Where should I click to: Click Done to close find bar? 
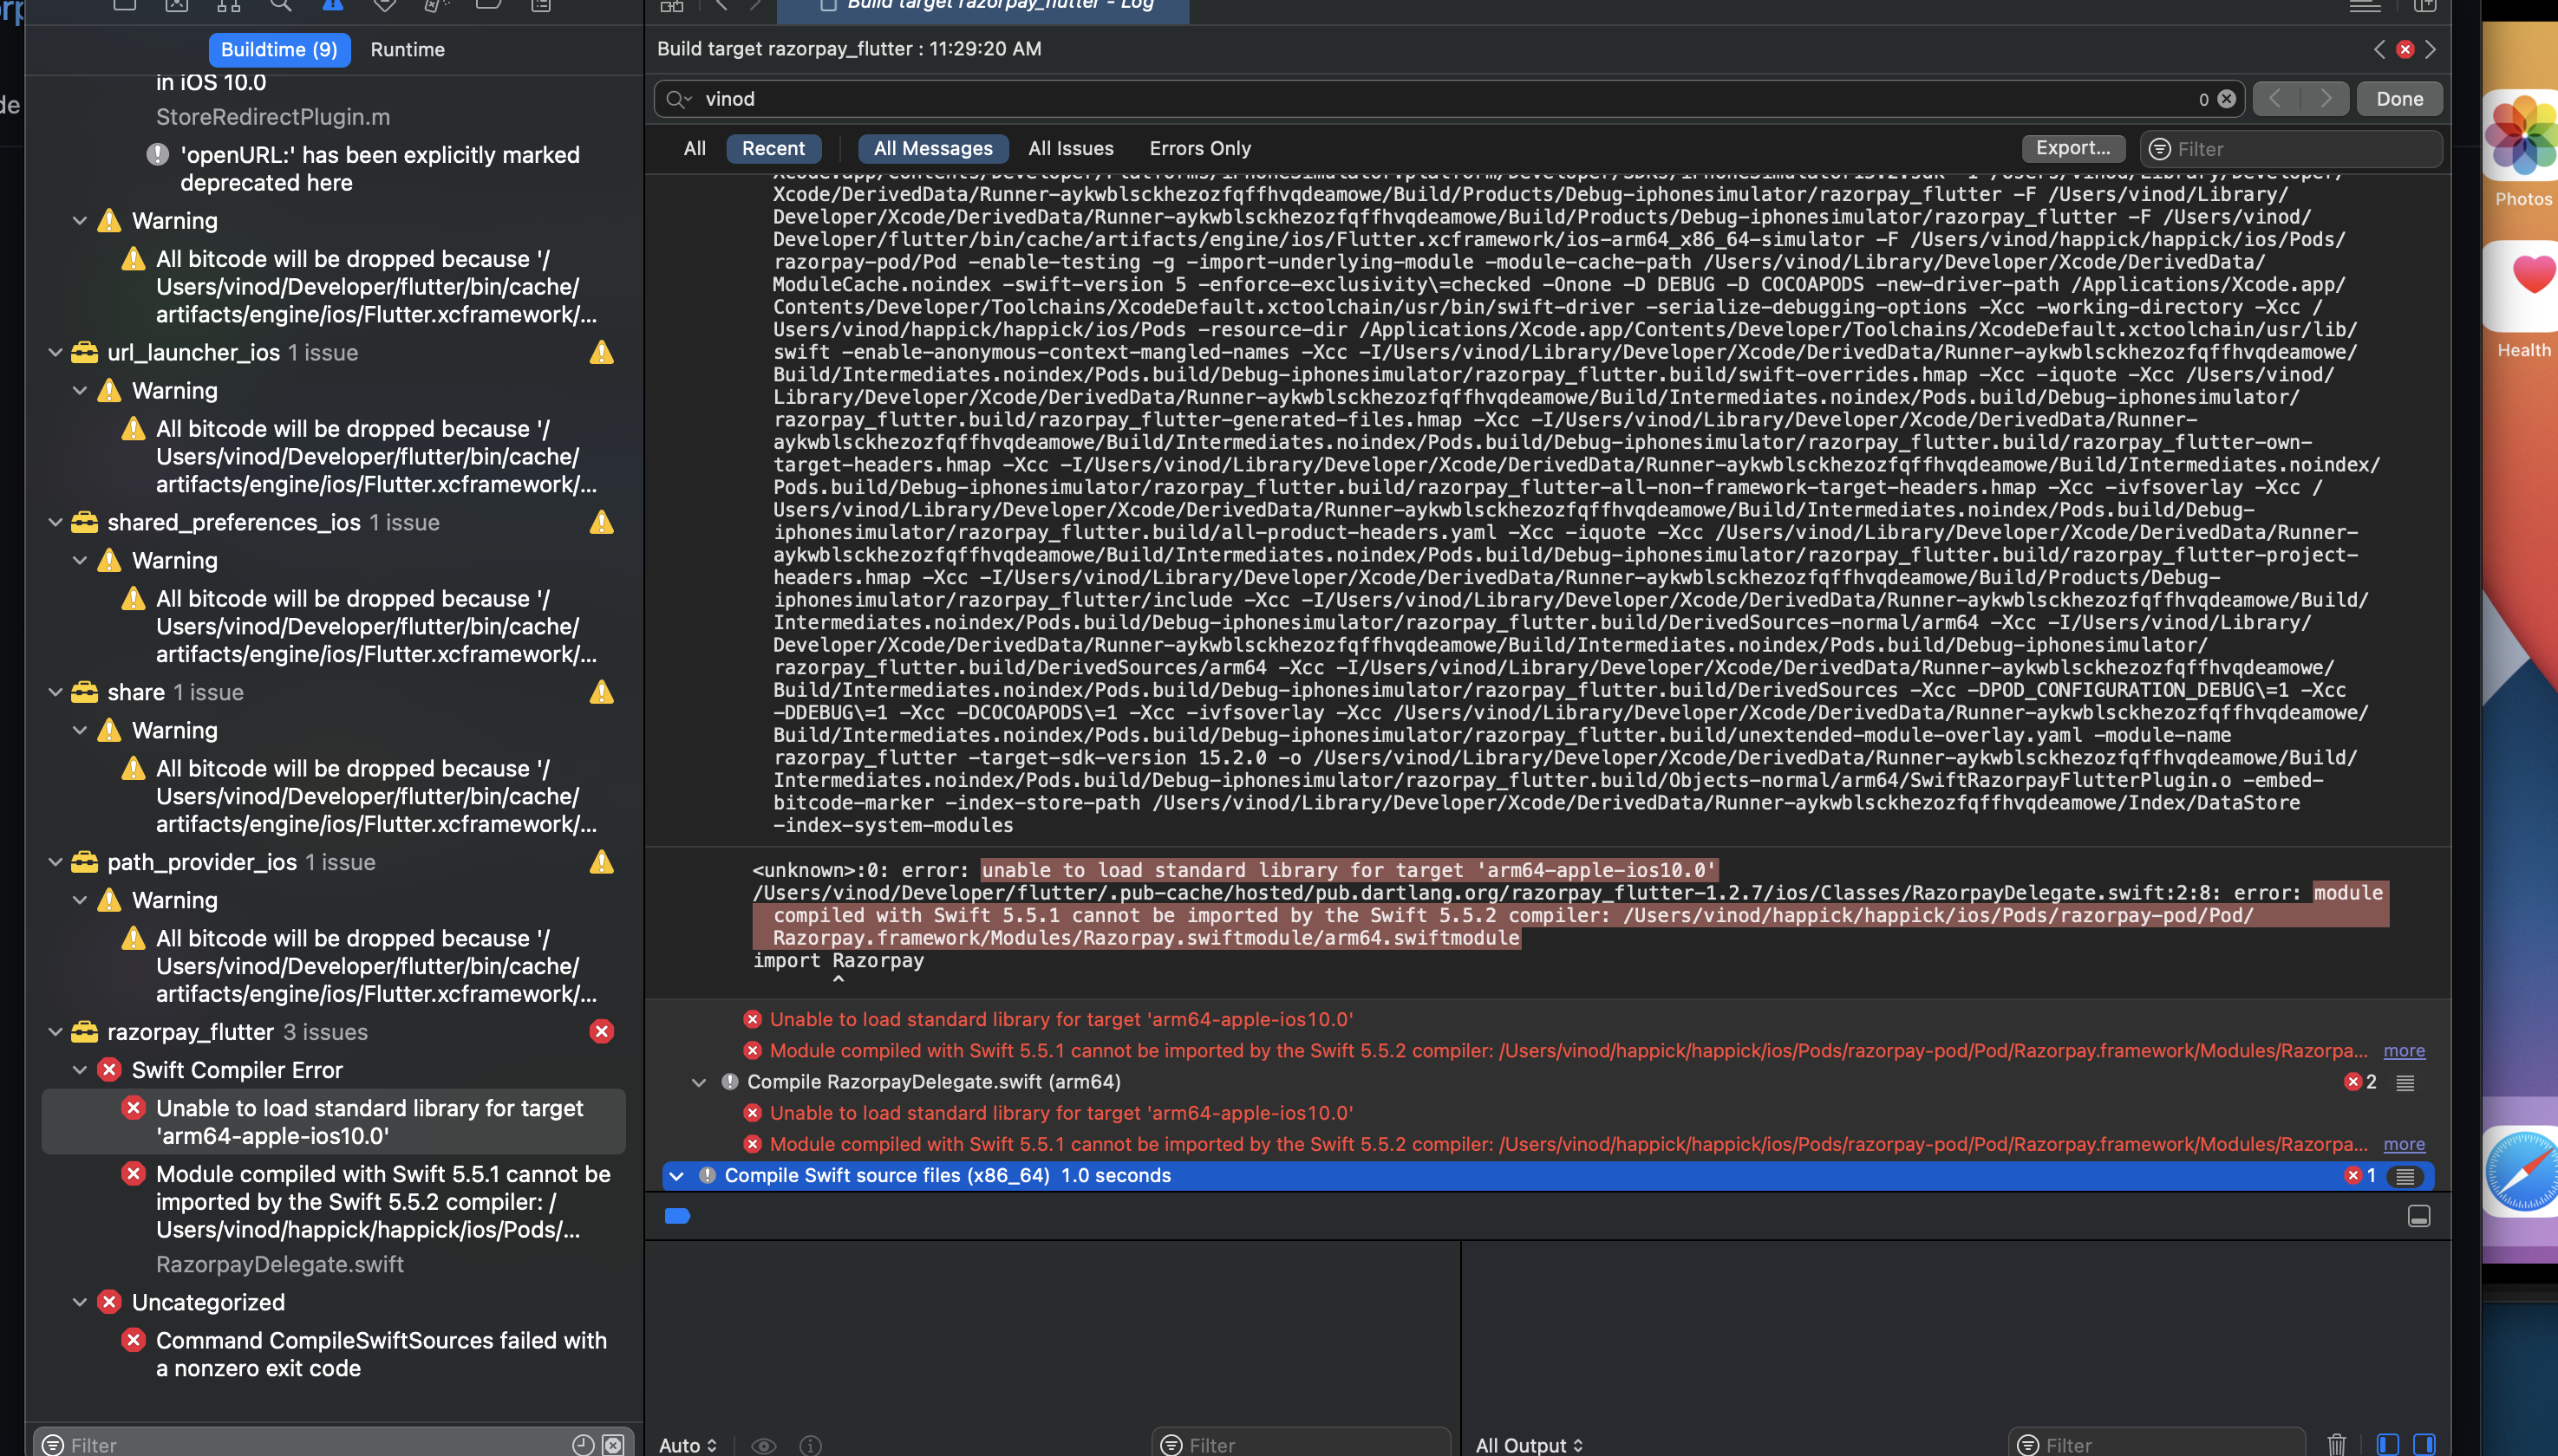point(2399,99)
